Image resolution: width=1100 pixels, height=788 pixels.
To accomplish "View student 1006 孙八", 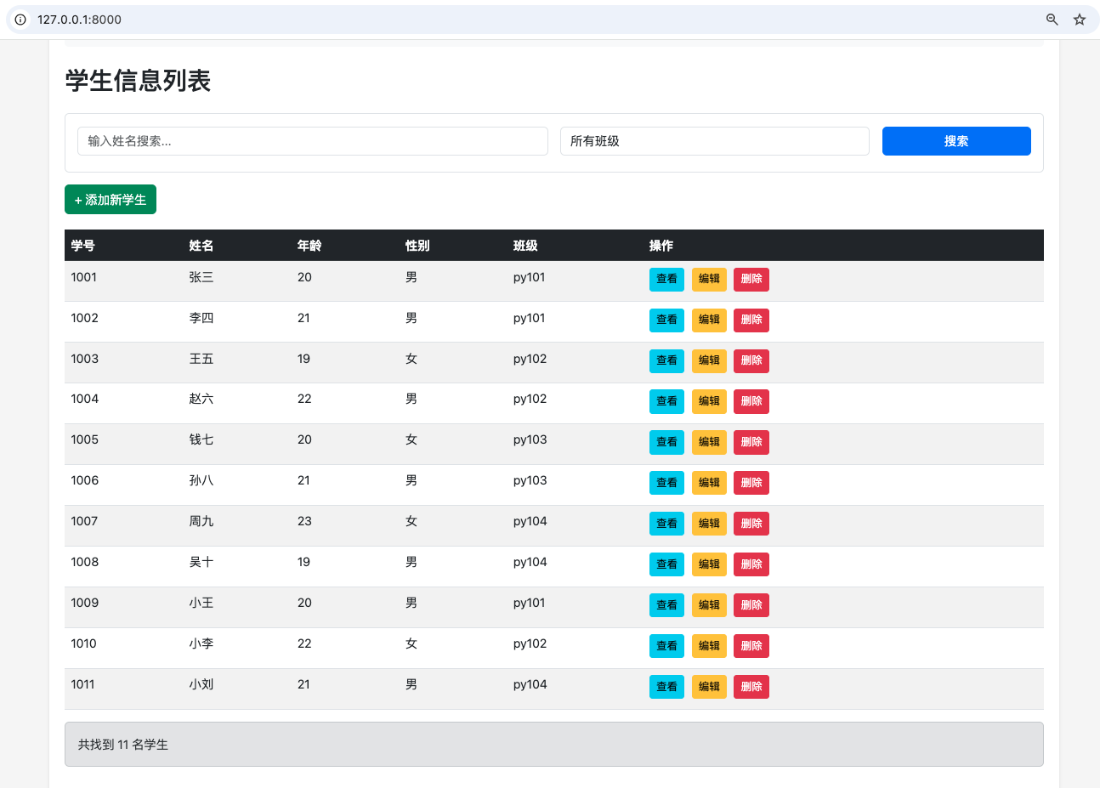I will [x=666, y=483].
